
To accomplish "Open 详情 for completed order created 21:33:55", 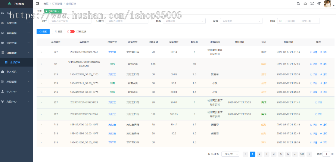I will pos(319,114).
